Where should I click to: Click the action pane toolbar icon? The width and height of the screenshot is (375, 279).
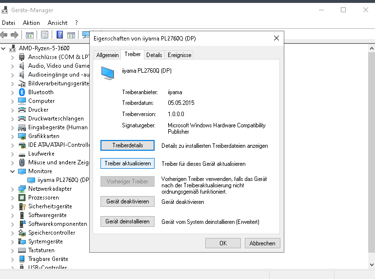(x=71, y=35)
